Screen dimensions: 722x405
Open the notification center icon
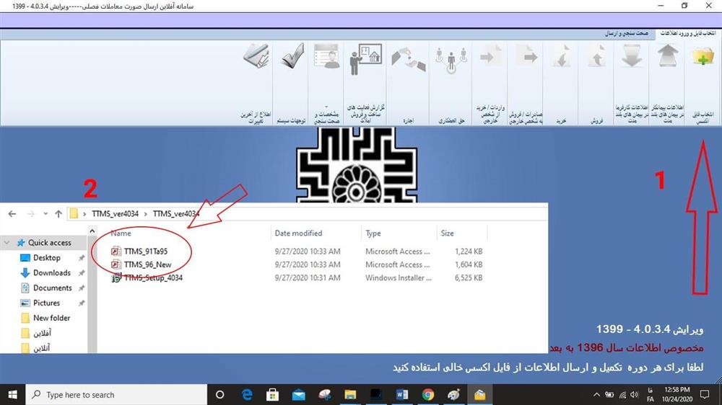coord(705,394)
